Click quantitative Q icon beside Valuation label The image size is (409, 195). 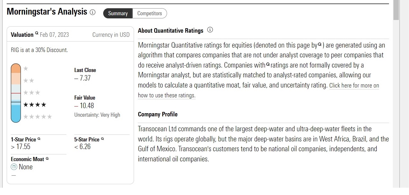pyautogui.click(x=37, y=33)
